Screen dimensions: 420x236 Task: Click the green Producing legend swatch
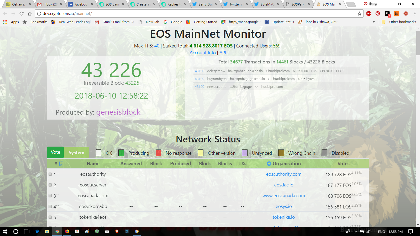point(121,153)
